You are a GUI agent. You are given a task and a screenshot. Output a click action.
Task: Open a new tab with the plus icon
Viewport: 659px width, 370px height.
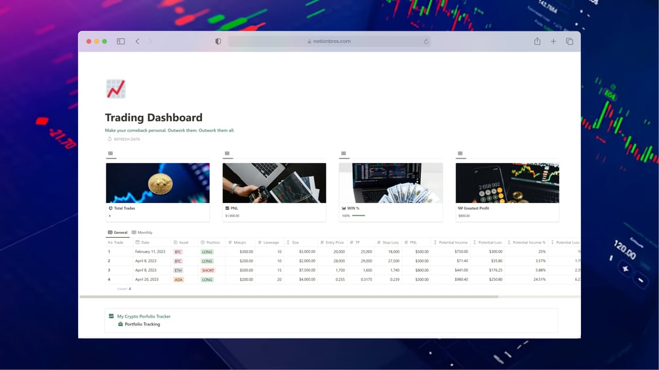553,41
